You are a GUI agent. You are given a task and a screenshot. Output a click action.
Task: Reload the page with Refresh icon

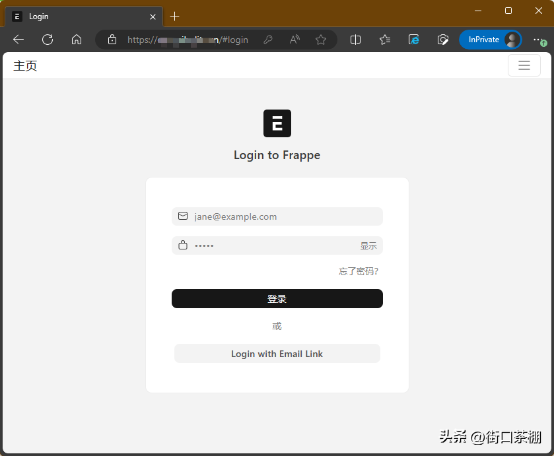tap(48, 40)
